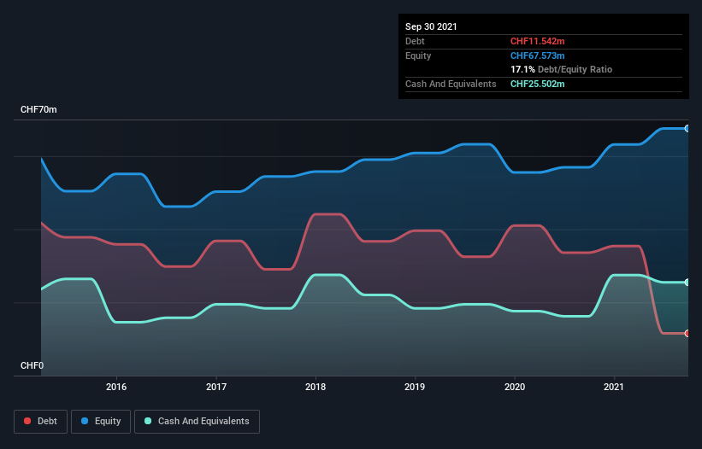
Task: Click the Equity label in tooltip
Action: (418, 55)
